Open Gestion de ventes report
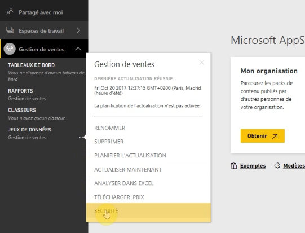Image resolution: width=305 pixels, height=233 pixels. (x=27, y=99)
